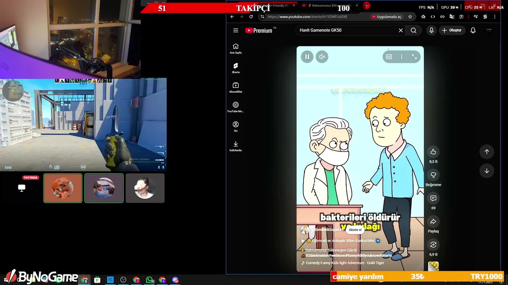Go to YouTube Premium home logo
Image resolution: width=508 pixels, height=285 pixels.
[x=259, y=30]
